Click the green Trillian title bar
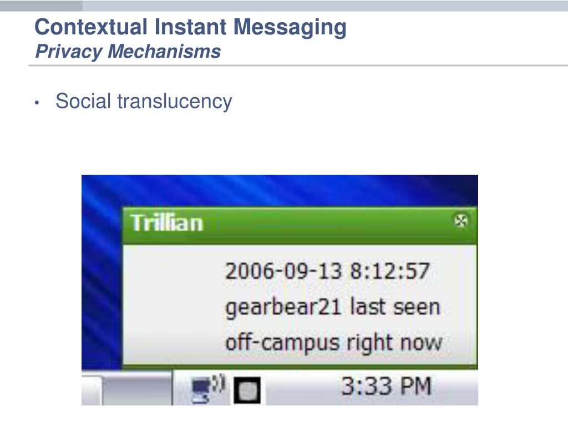The image size is (568, 426). (300, 226)
